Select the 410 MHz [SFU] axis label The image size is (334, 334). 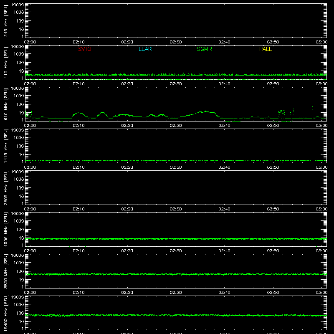5,62
